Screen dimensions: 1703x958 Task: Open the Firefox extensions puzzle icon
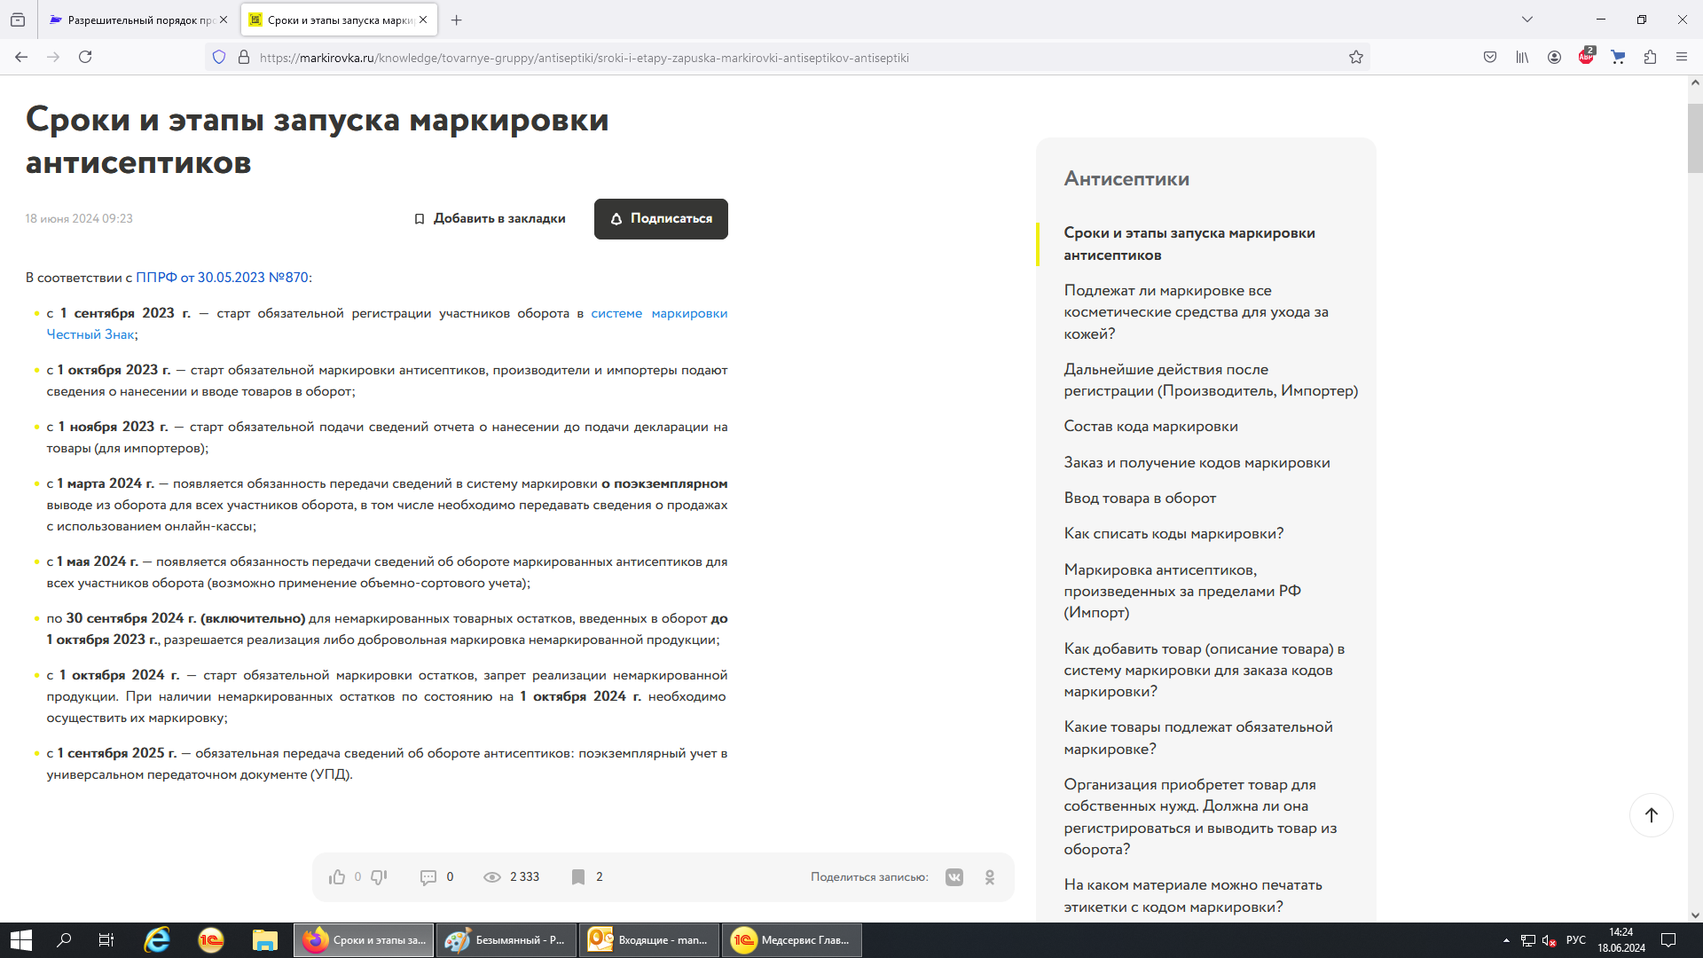(x=1650, y=58)
